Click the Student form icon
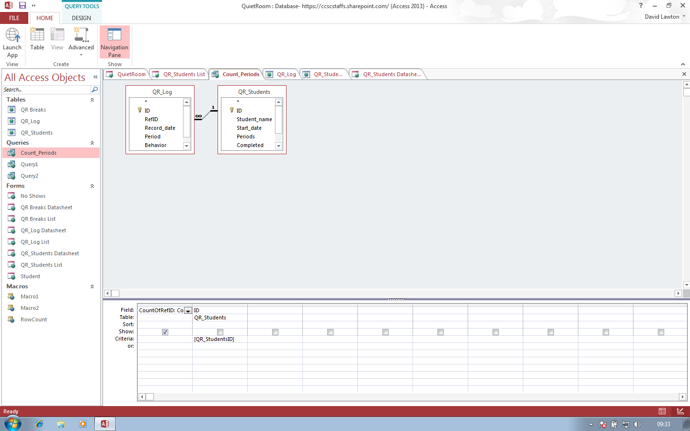The height and width of the screenshot is (431, 690). point(11,276)
